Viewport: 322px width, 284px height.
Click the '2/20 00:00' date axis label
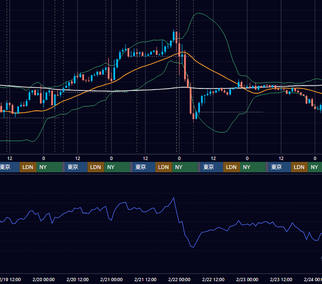click(44, 279)
